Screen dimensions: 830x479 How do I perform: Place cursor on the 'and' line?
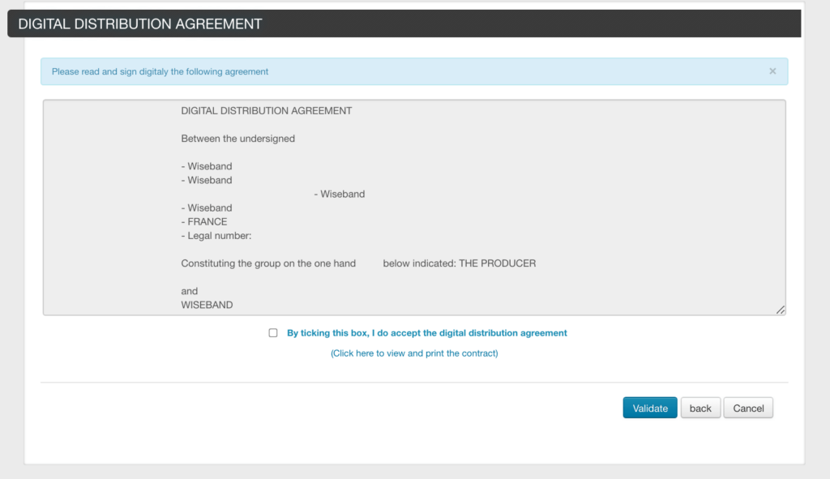pos(189,291)
